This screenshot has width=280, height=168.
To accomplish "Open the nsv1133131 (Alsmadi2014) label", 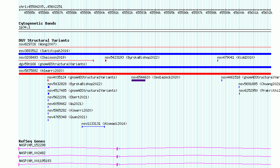I will point(104,124).
